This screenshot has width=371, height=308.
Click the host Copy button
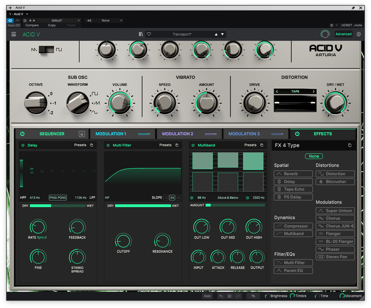tap(52, 25)
